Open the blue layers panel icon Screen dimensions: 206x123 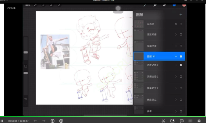(x=174, y=5)
